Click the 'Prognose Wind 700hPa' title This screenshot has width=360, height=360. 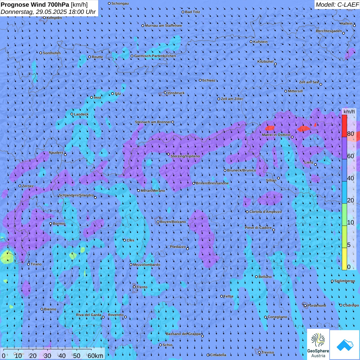click(35, 5)
